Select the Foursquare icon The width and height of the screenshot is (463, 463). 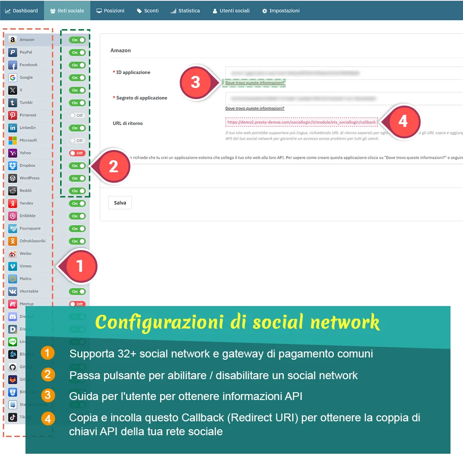click(13, 229)
